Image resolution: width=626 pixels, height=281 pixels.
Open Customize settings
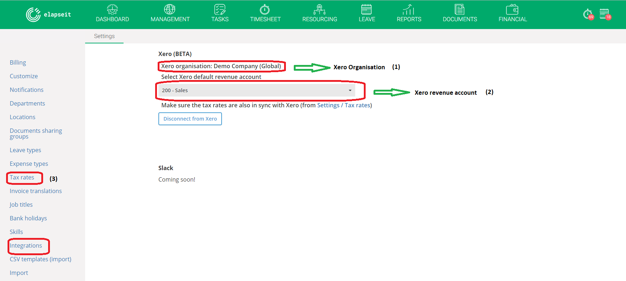[x=24, y=76]
